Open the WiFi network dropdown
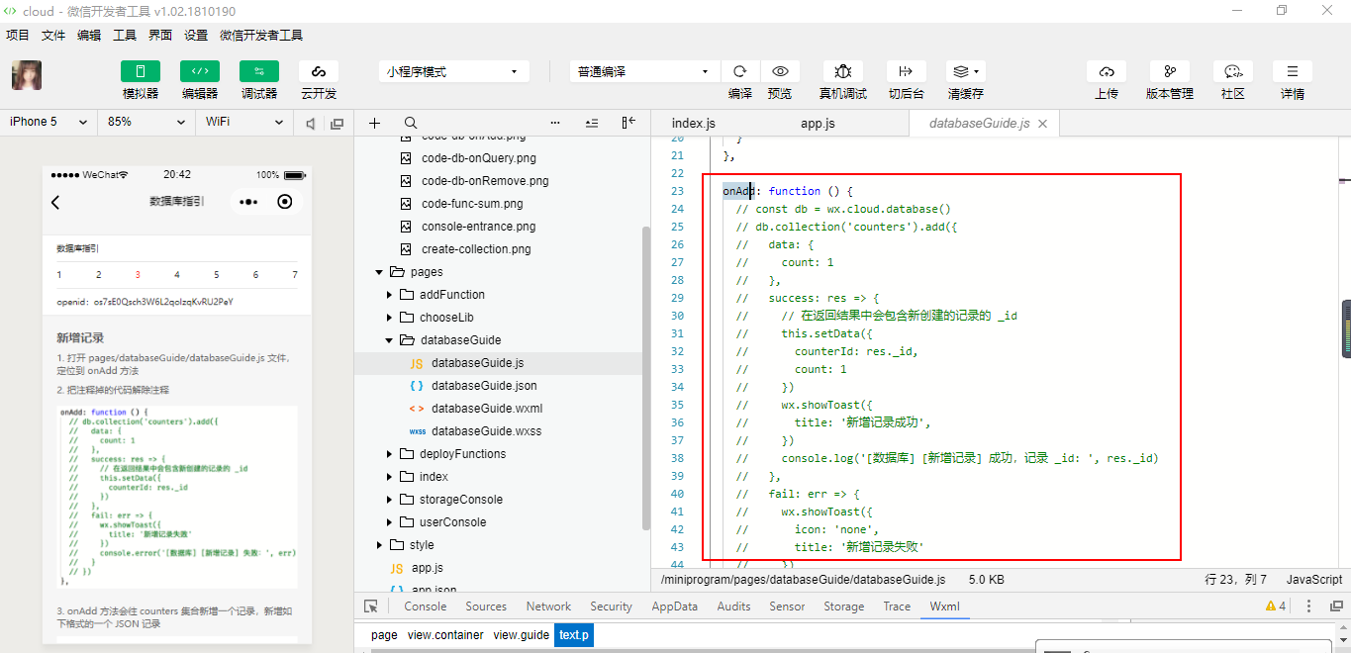This screenshot has width=1351, height=653. click(x=243, y=122)
